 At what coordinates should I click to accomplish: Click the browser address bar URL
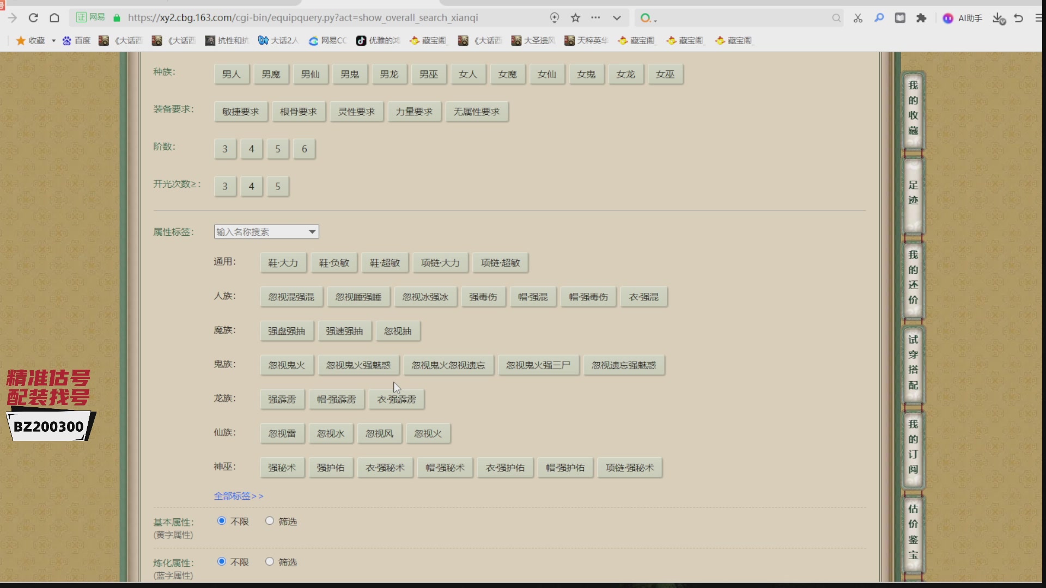(x=303, y=18)
